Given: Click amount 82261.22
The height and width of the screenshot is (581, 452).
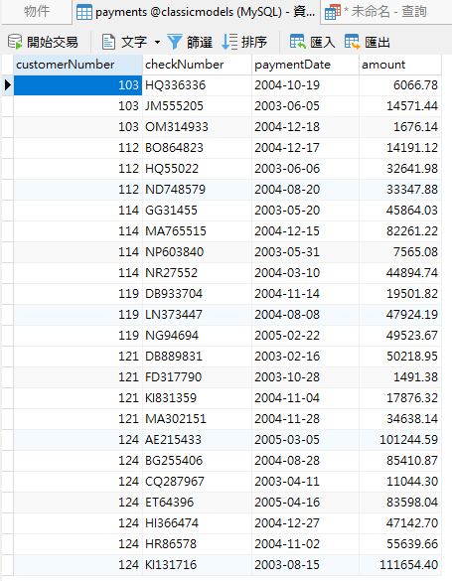Looking at the screenshot, I should point(400,231).
